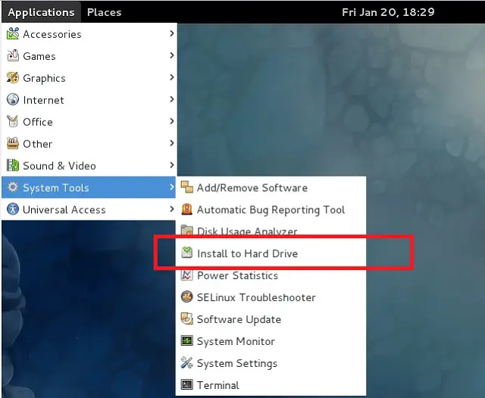The width and height of the screenshot is (485, 398).
Task: Expand the Graphics submenu arrow
Action: 172,77
